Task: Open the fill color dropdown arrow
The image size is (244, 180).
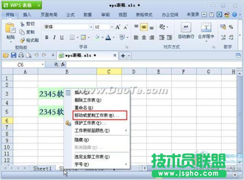Action: pyautogui.click(x=102, y=37)
